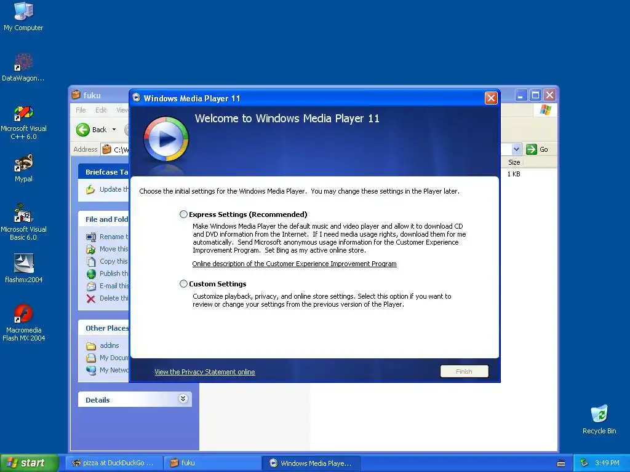The image size is (630, 472).
Task: Open the File menu in fuku window
Action: 81,110
